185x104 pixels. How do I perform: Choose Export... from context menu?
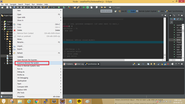(38, 49)
